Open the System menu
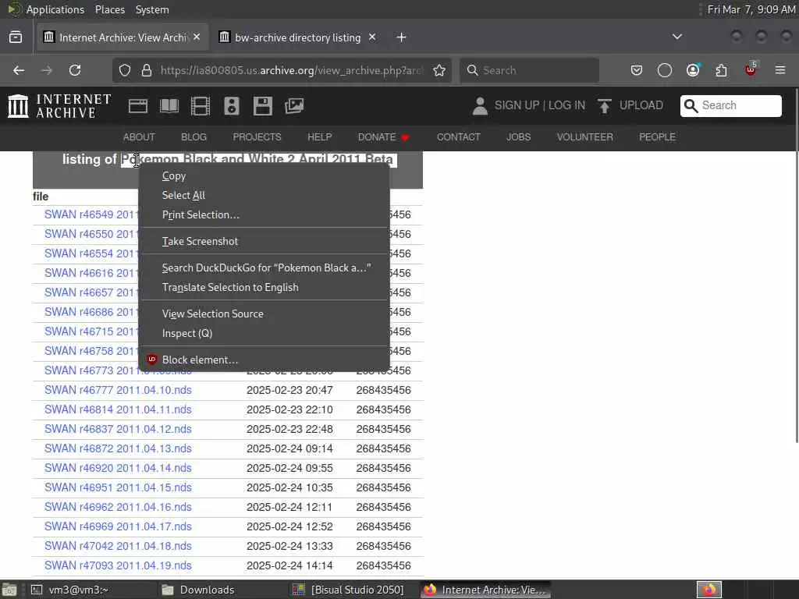 152,9
